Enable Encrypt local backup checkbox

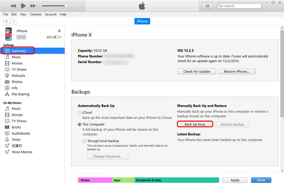click(84, 141)
